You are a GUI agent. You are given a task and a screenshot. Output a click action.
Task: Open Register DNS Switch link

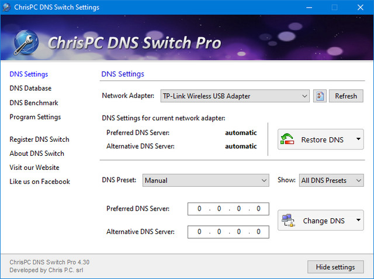click(x=39, y=139)
